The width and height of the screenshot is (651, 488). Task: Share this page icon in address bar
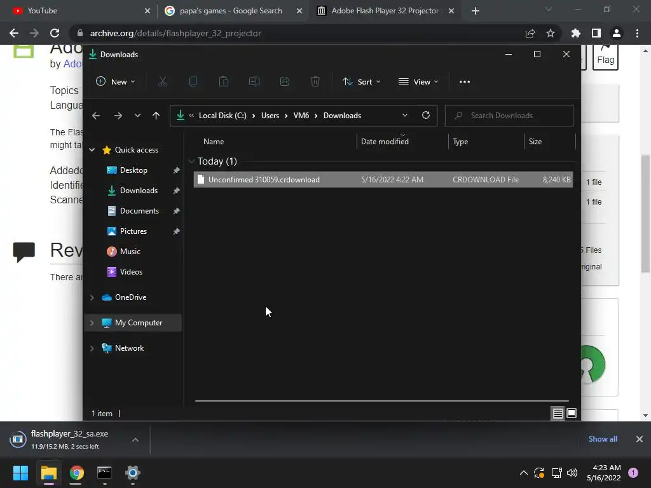pos(530,33)
